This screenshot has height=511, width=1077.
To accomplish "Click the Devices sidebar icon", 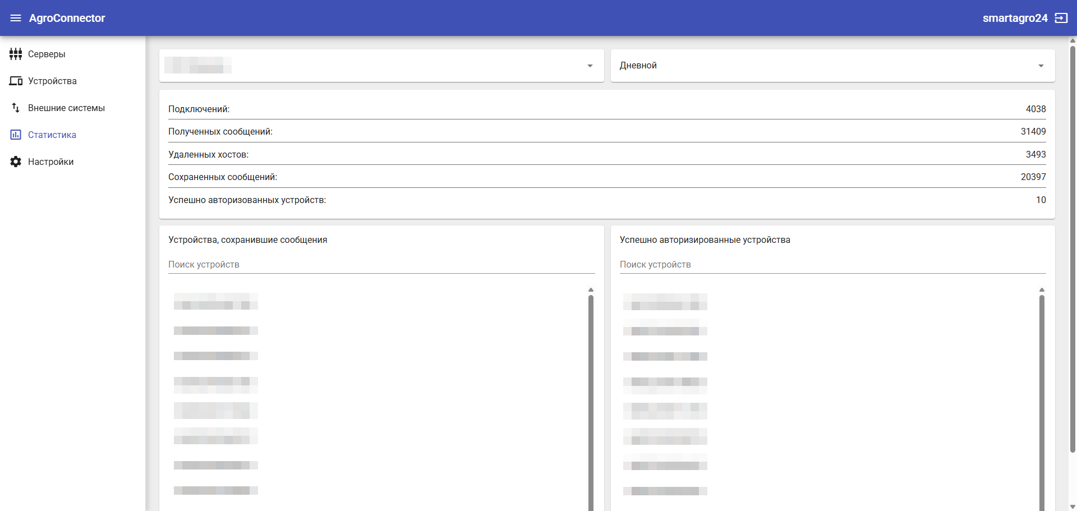I will pyautogui.click(x=16, y=81).
